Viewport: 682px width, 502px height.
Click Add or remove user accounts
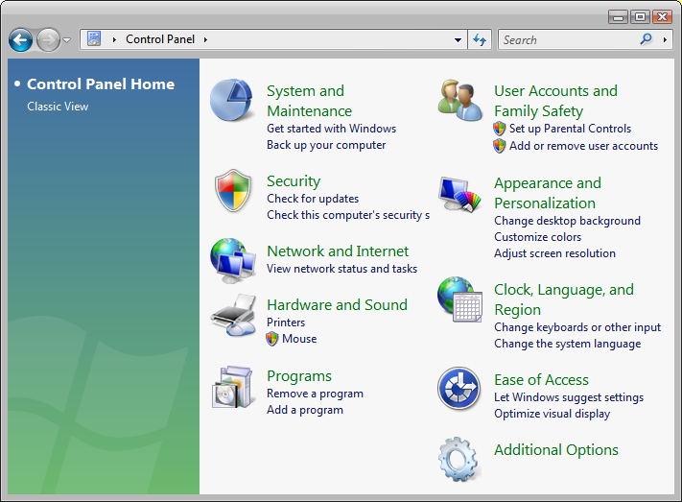[583, 146]
